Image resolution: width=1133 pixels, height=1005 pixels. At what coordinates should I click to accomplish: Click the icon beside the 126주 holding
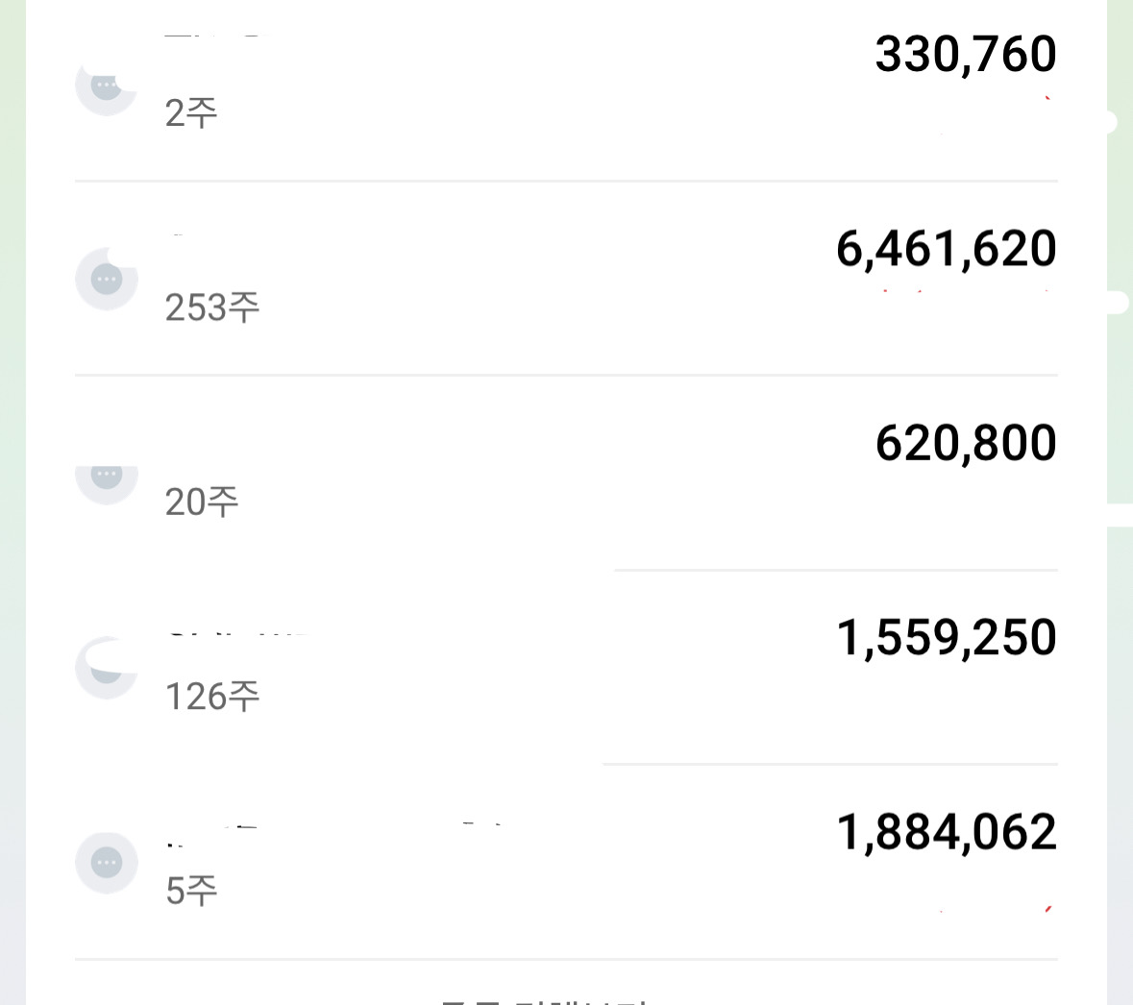point(106,669)
